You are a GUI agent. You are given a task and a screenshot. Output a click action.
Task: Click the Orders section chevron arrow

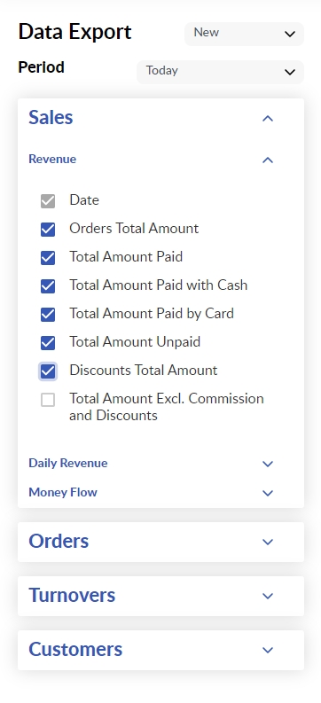(268, 542)
